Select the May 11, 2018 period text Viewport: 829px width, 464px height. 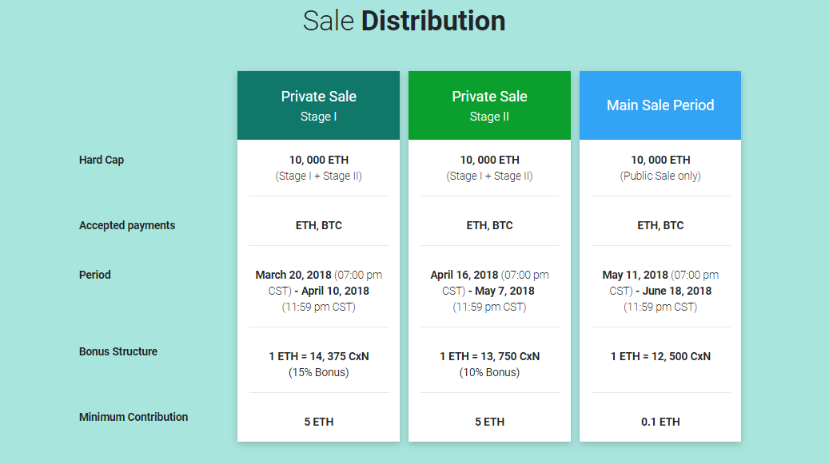coord(635,275)
